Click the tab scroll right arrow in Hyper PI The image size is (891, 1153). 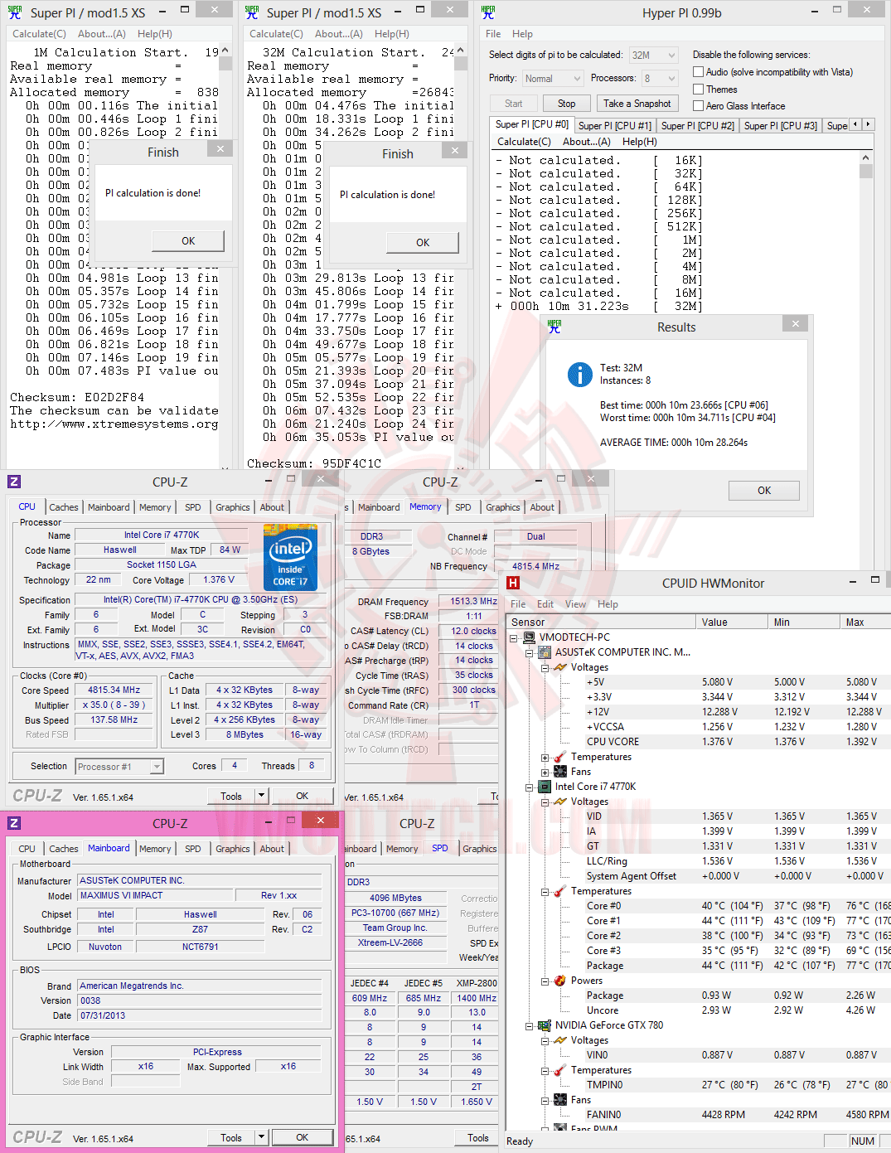868,124
